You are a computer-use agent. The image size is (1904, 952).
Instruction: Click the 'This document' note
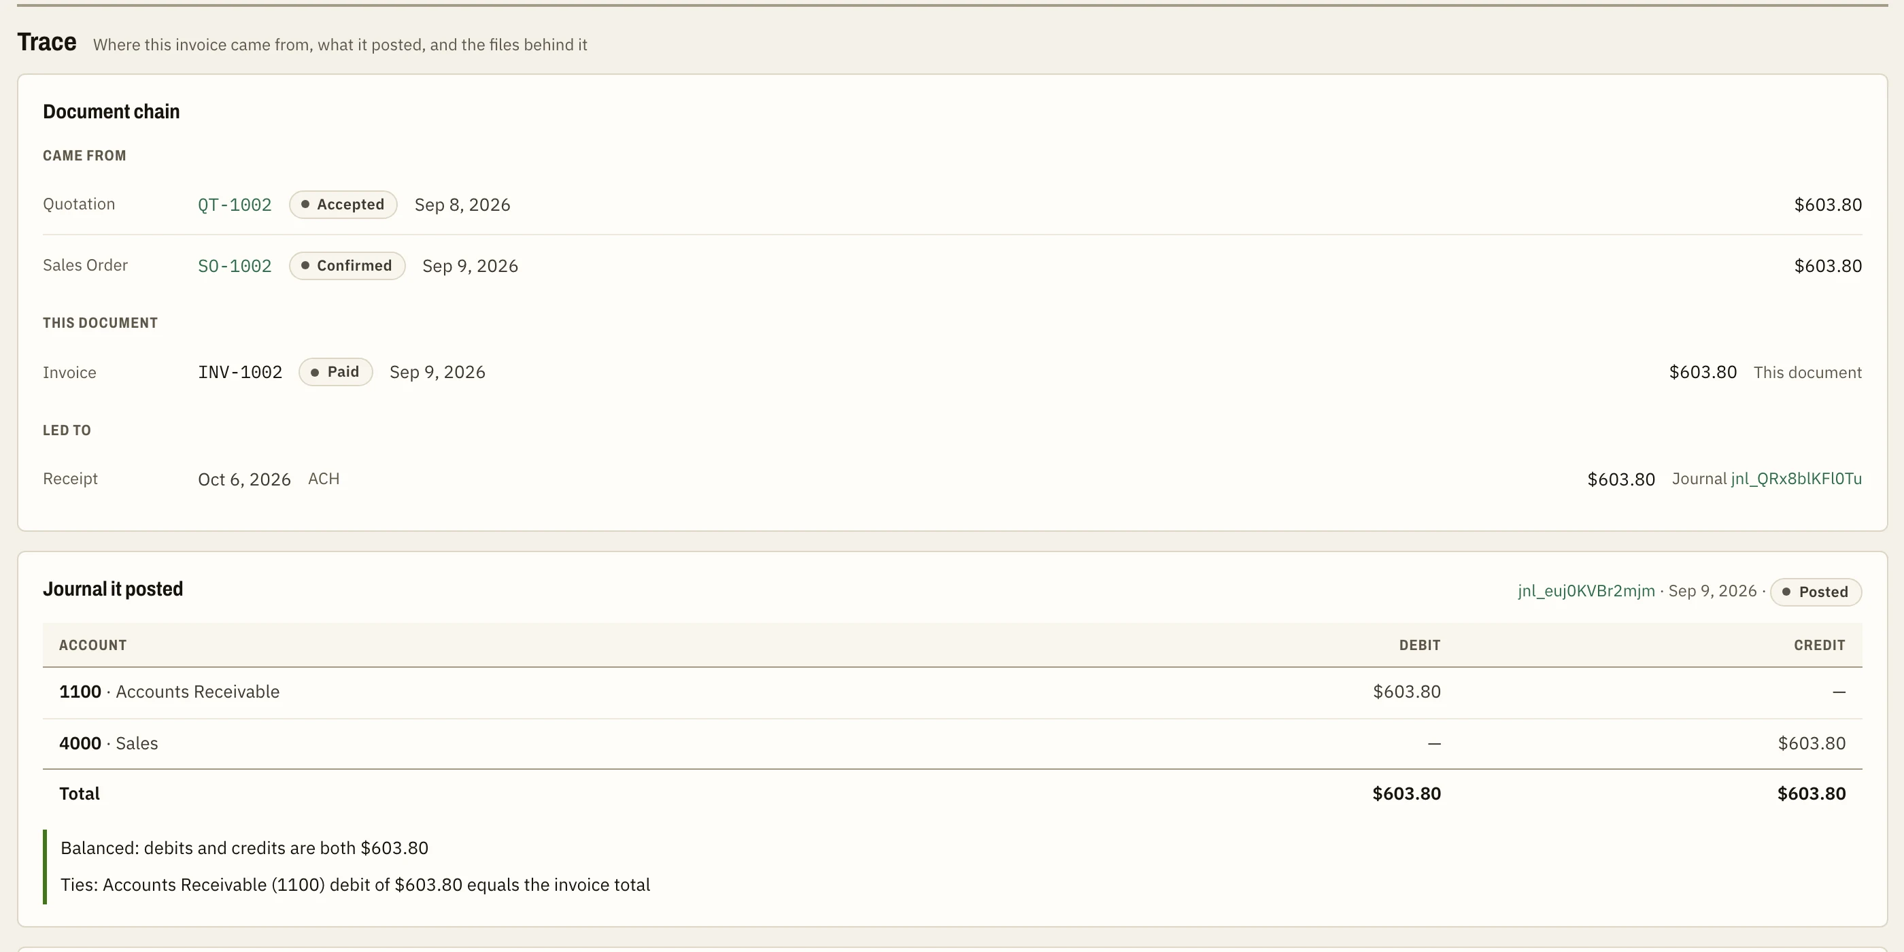pyautogui.click(x=1808, y=373)
